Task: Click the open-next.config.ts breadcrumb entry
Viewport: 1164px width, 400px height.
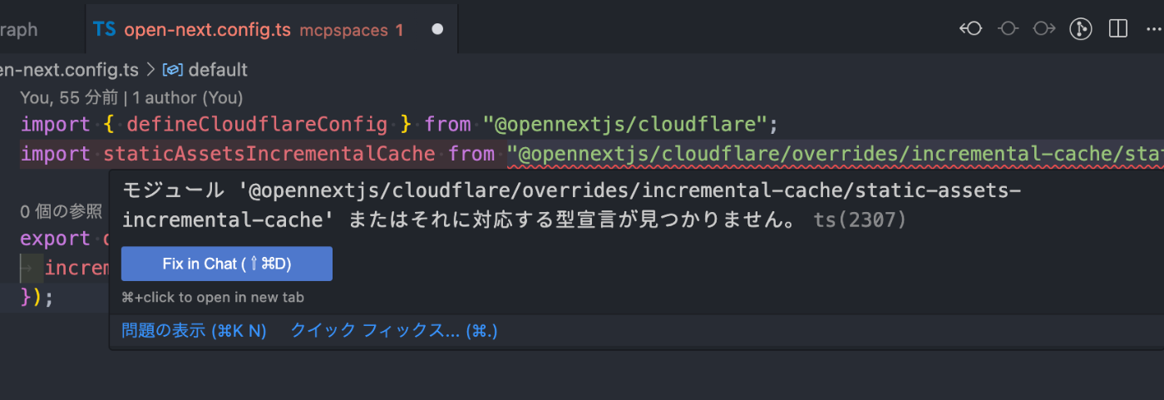Action: click(x=70, y=70)
